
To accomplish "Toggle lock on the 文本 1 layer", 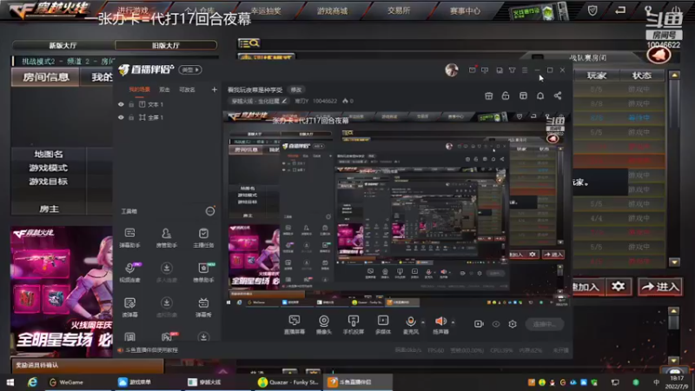I will [131, 104].
